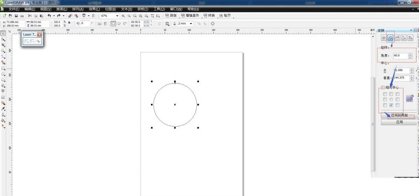Image resolution: width=419 pixels, height=196 pixels.
Task: Open the zoom level 67% dropdown
Action: tap(117, 16)
